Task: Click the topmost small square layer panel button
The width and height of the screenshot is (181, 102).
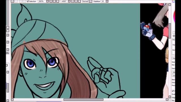Action: point(8,27)
